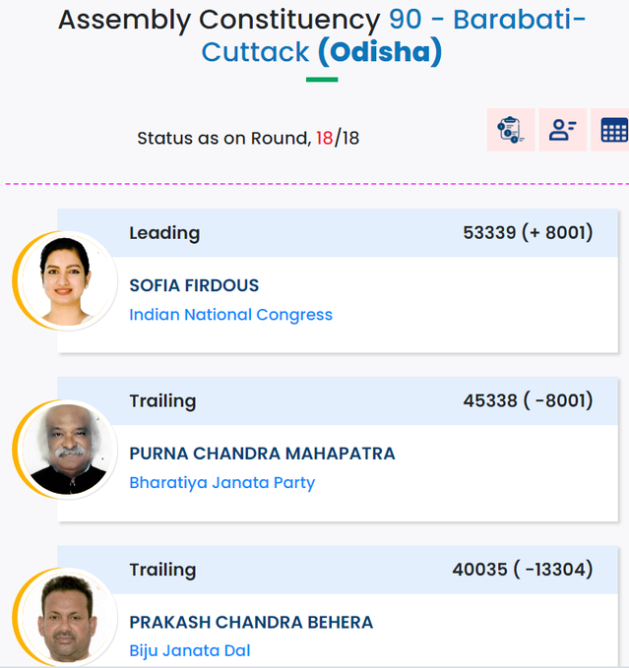Screen dimensions: 629x668
Task: Click the candidate list person icon
Action: pos(562,130)
